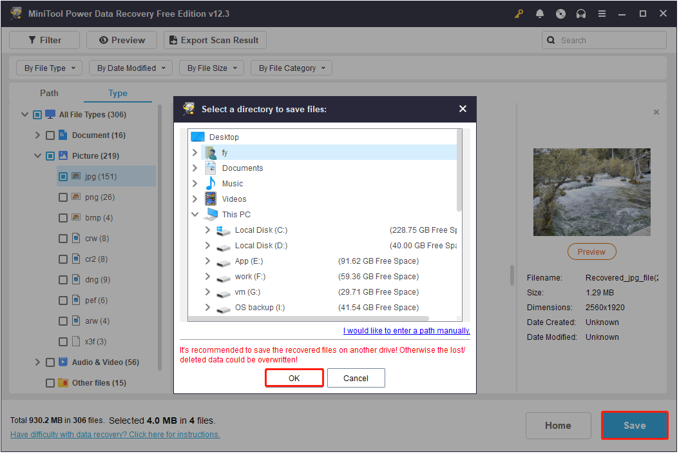This screenshot has width=679, height=454.
Task: Open the hamburger menu icon
Action: click(x=602, y=14)
